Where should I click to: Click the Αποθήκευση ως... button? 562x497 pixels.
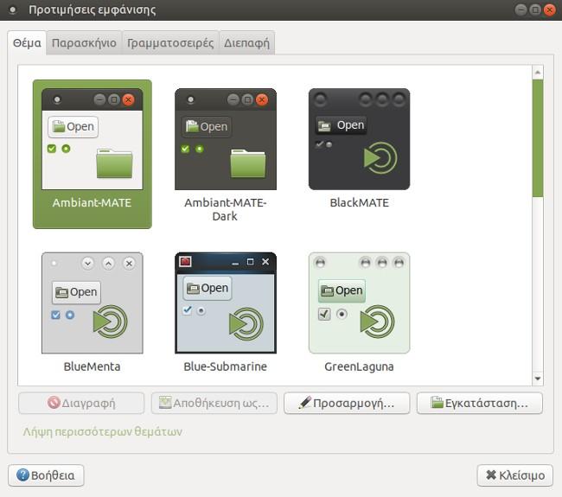[x=214, y=403]
